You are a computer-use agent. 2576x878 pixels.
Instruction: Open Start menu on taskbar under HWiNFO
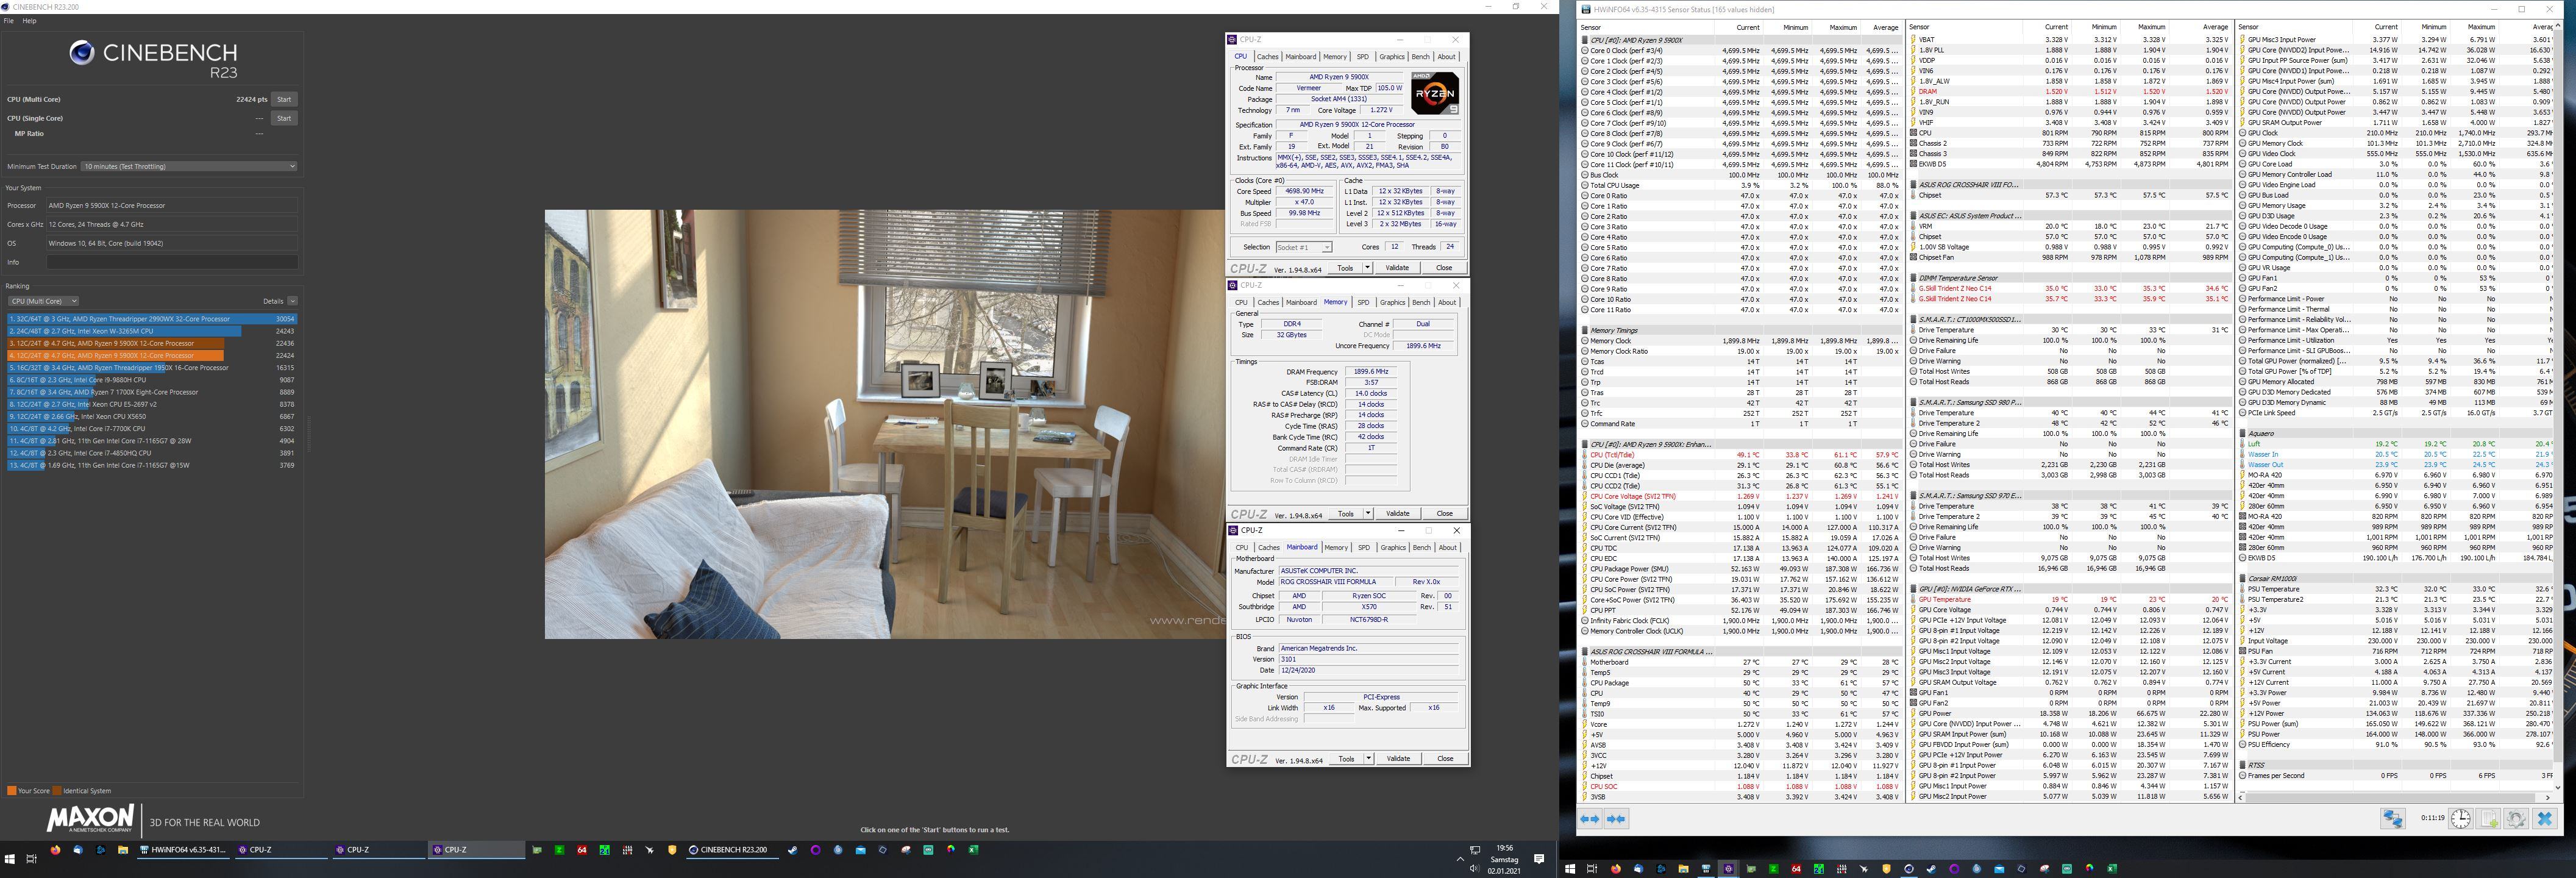1570,868
